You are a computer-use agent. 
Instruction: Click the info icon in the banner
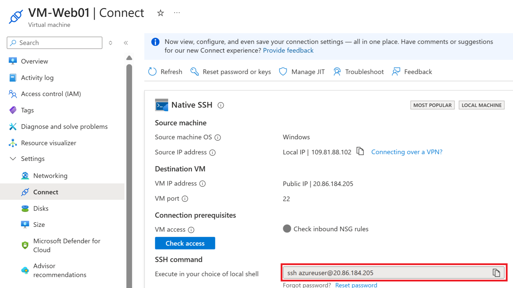[x=155, y=42]
